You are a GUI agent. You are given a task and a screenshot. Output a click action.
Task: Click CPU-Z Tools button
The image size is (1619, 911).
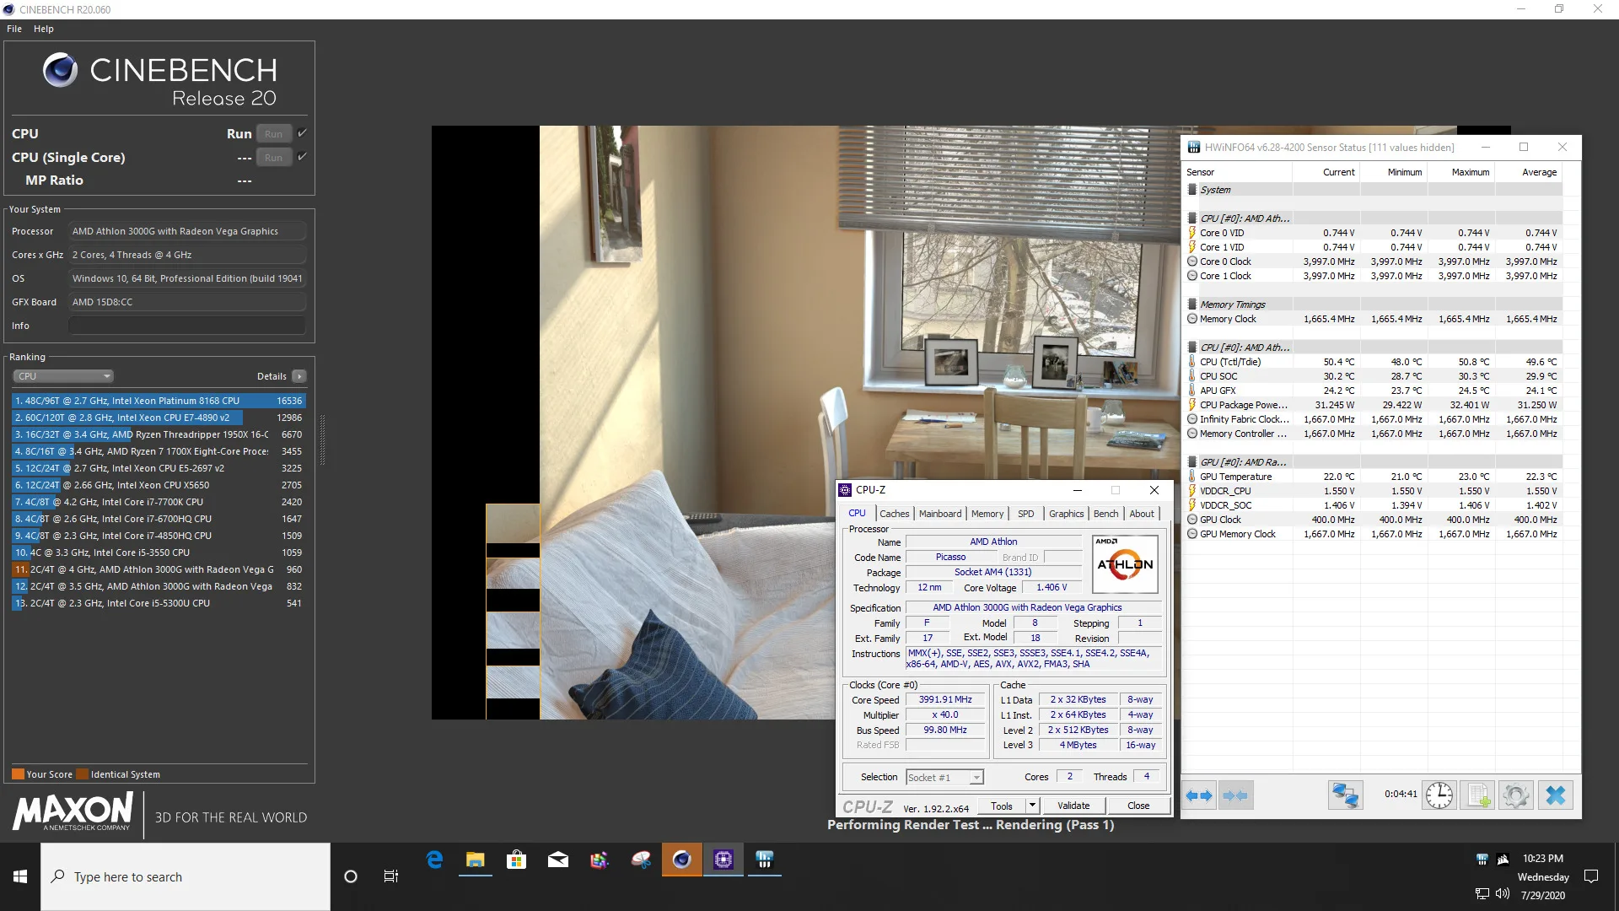(1002, 806)
